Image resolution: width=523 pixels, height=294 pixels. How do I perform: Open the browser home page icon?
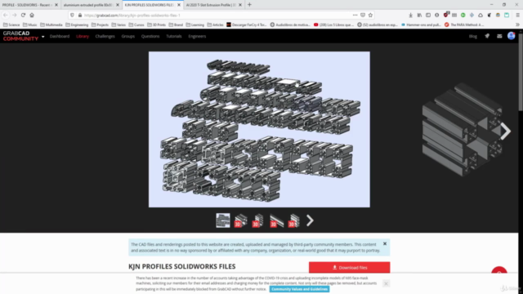(32, 15)
